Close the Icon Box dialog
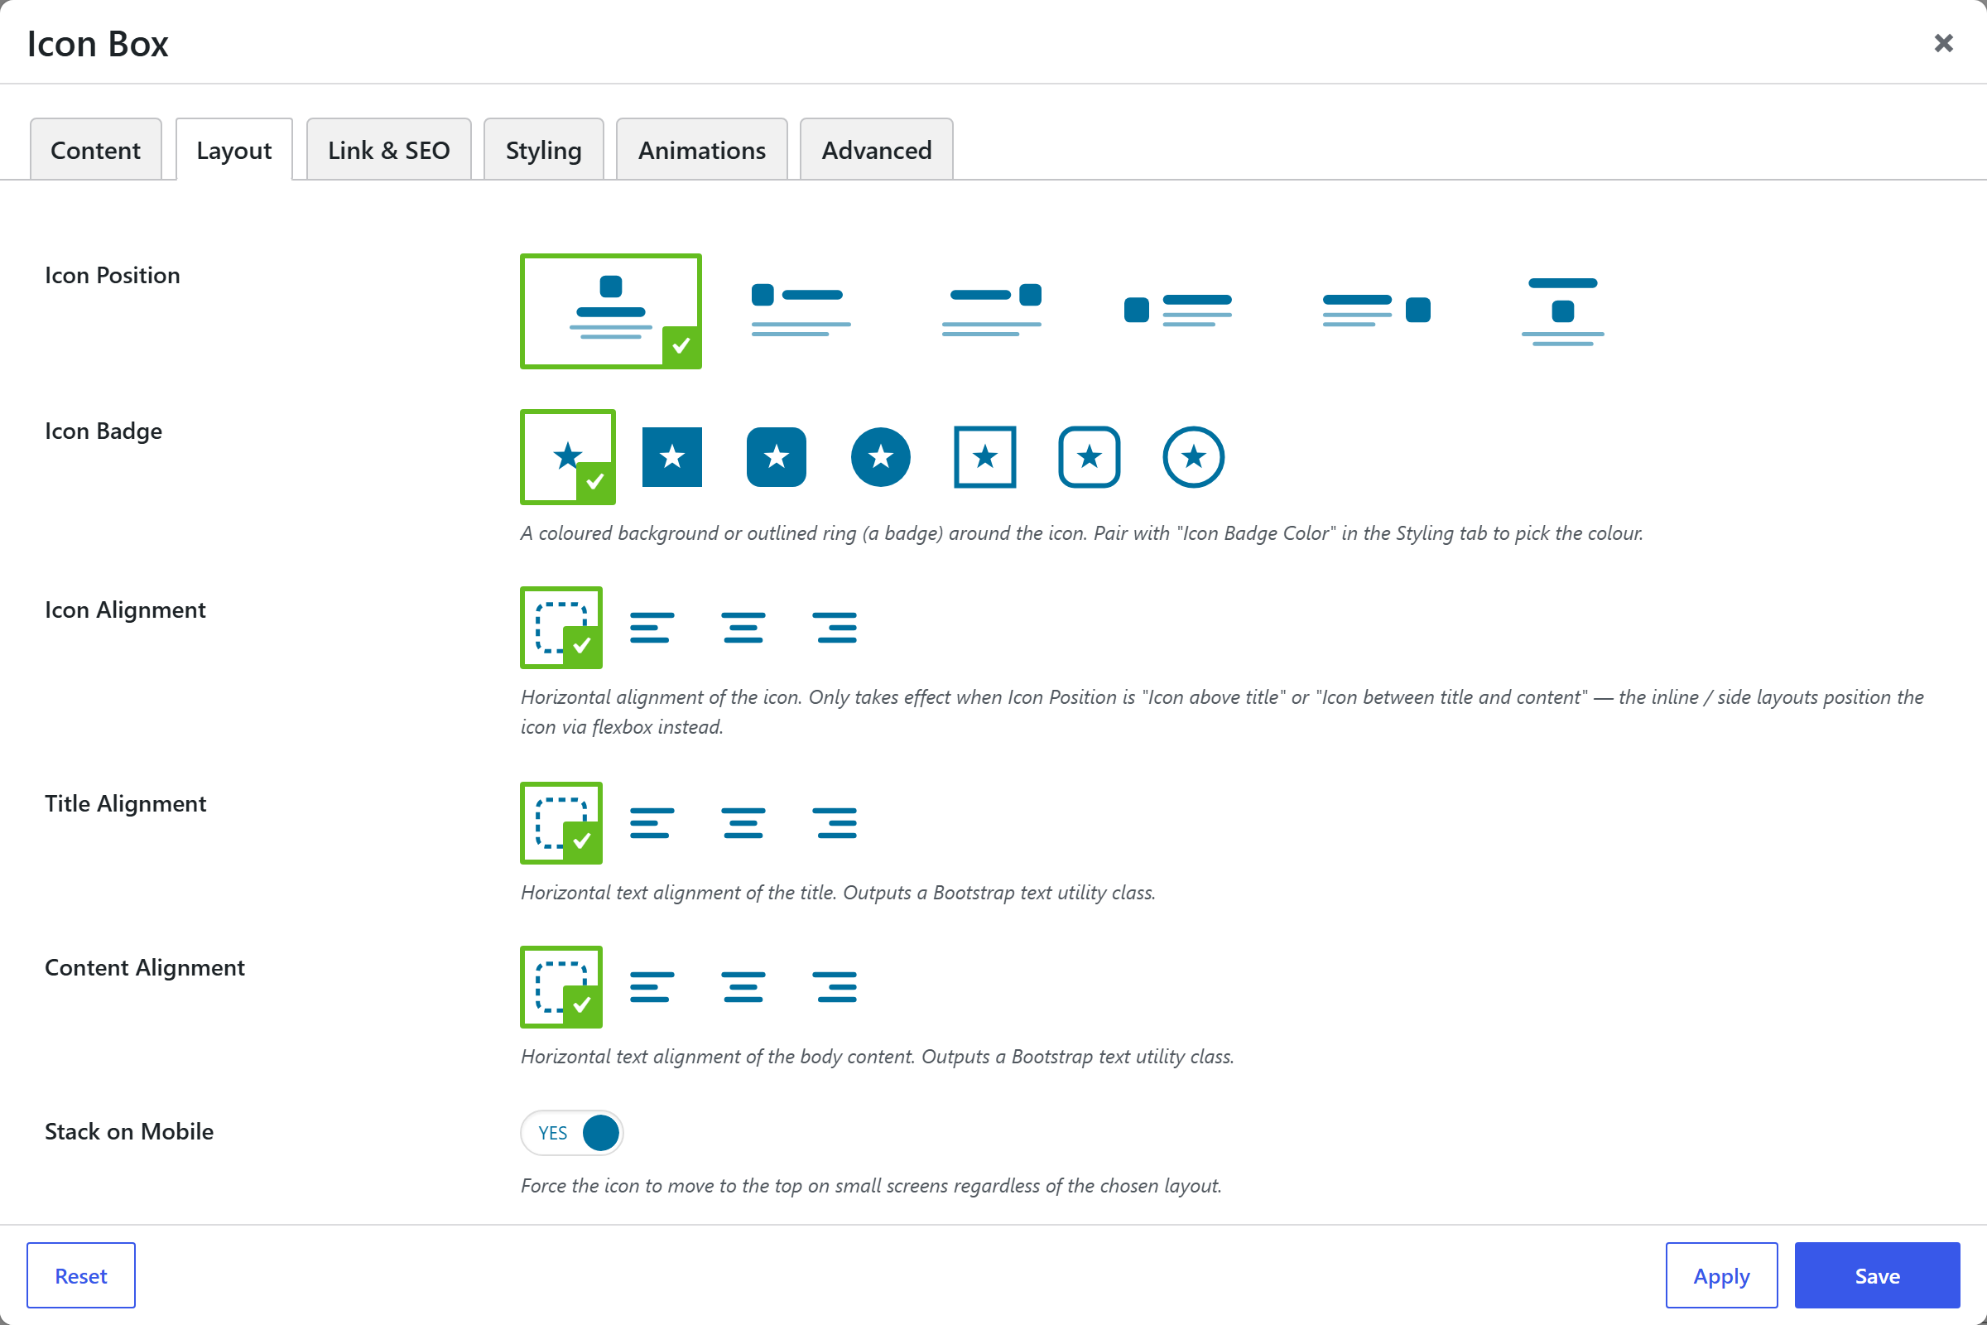 click(x=1943, y=43)
